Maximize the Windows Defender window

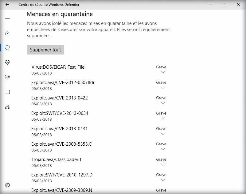[225, 5]
